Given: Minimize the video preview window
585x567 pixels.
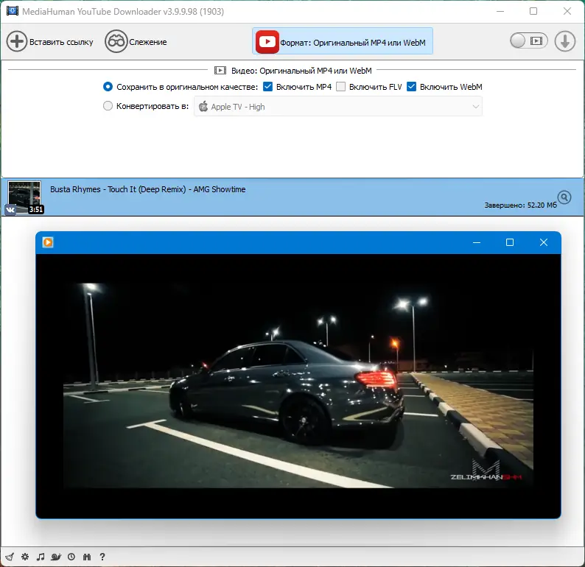Looking at the screenshot, I should click(477, 242).
